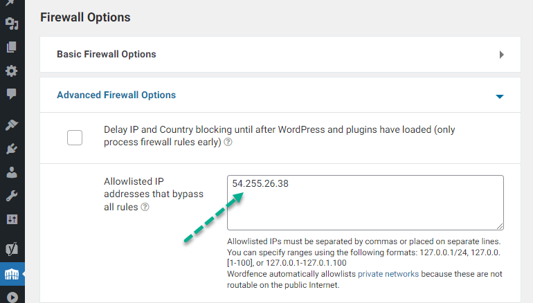
Task: Open the Appearance paintbrush sidebar icon
Action: tap(12, 125)
